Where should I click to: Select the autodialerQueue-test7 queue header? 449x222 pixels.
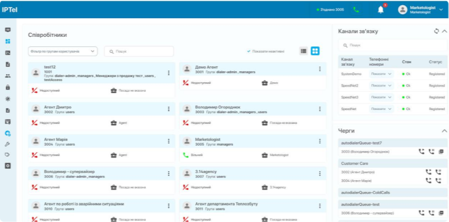tap(393, 143)
